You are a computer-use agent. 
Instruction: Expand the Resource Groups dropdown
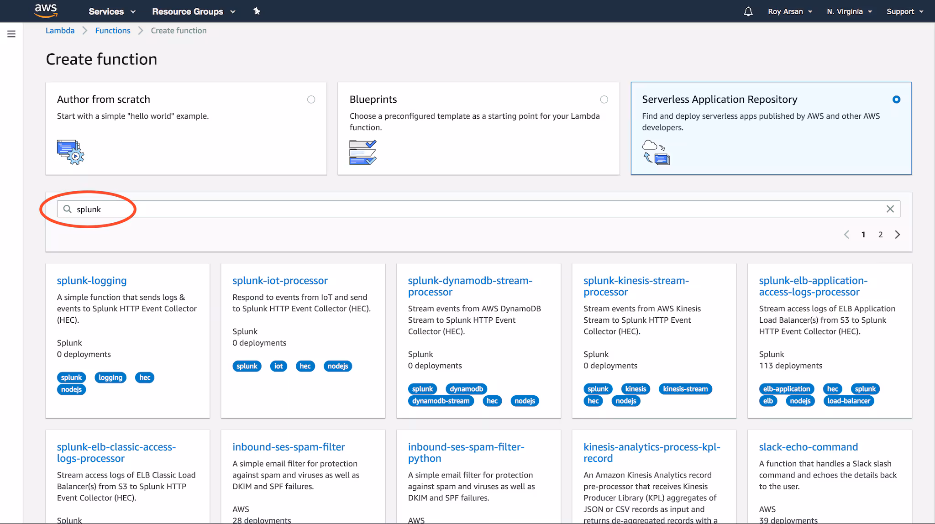[x=193, y=11]
